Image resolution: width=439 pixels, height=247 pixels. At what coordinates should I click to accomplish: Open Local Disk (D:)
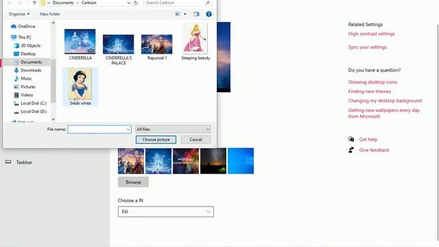point(30,111)
